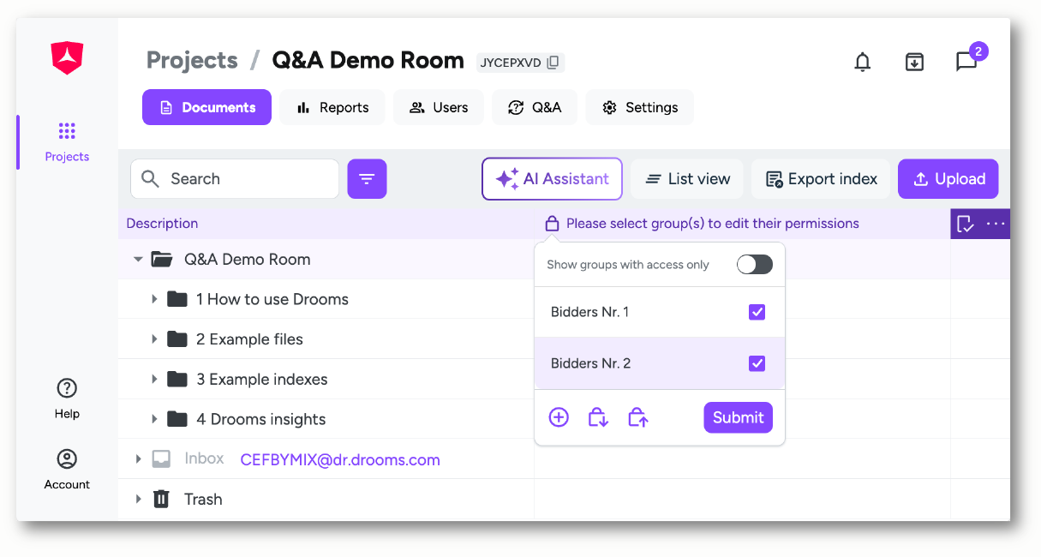Copy the room code JYCEPXVD
The width and height of the screenshot is (1041, 557).
(x=553, y=63)
